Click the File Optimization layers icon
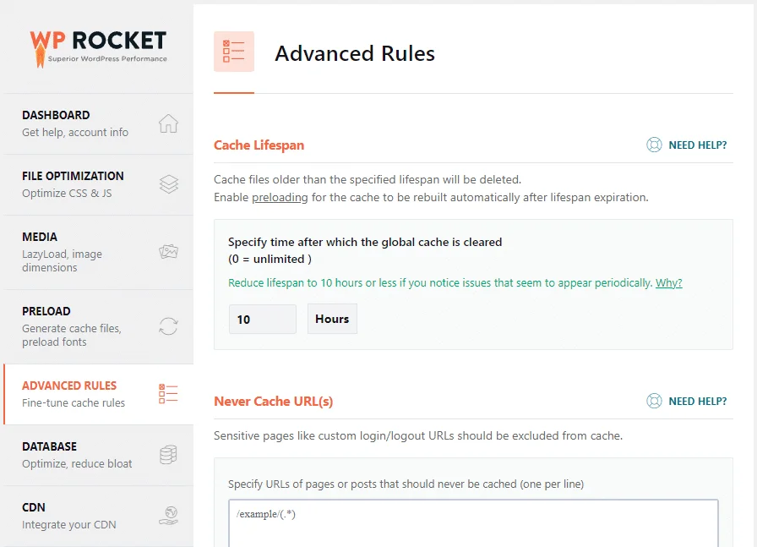 pos(168,184)
